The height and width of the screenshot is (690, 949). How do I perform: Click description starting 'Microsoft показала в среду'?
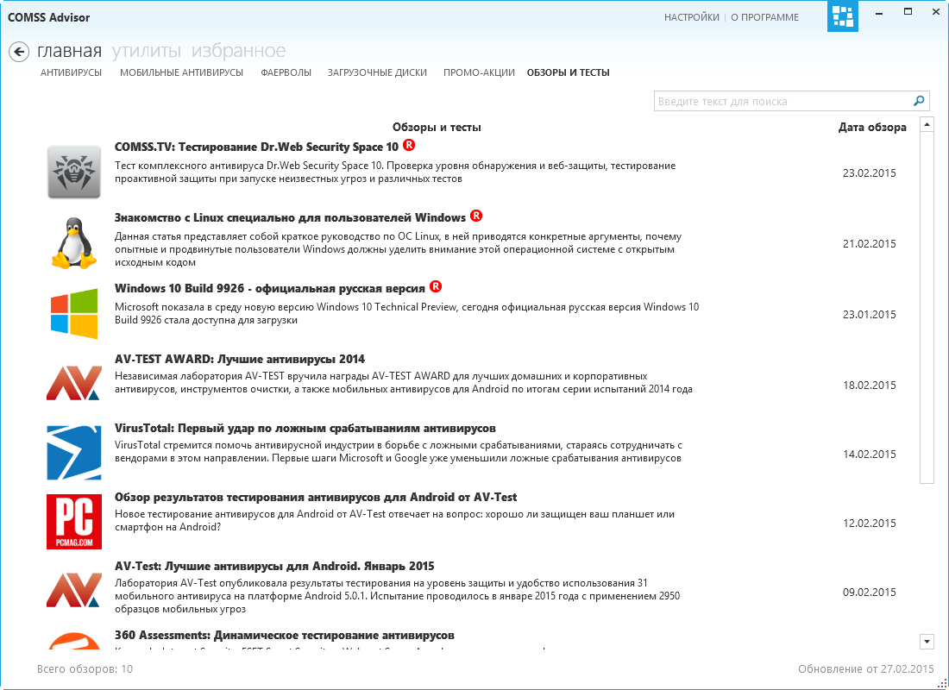(406, 314)
